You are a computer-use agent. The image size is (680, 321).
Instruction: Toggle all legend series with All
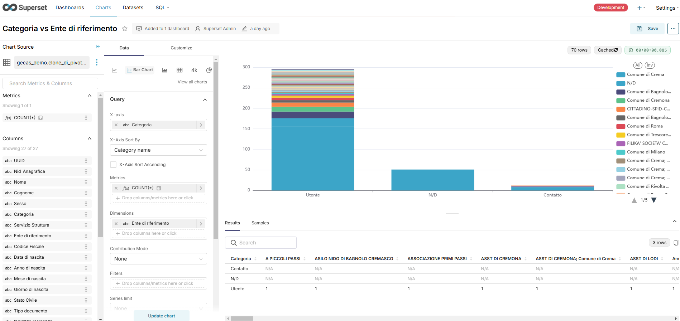(x=637, y=65)
